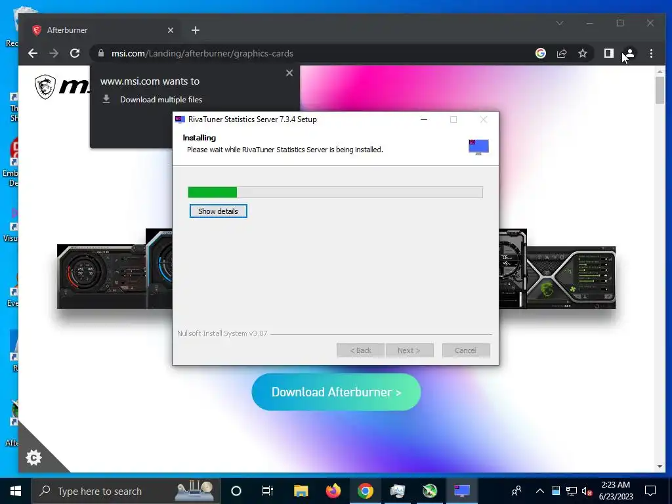This screenshot has width=672, height=504.
Task: Open Chrome three-dot menu
Action: click(x=651, y=53)
